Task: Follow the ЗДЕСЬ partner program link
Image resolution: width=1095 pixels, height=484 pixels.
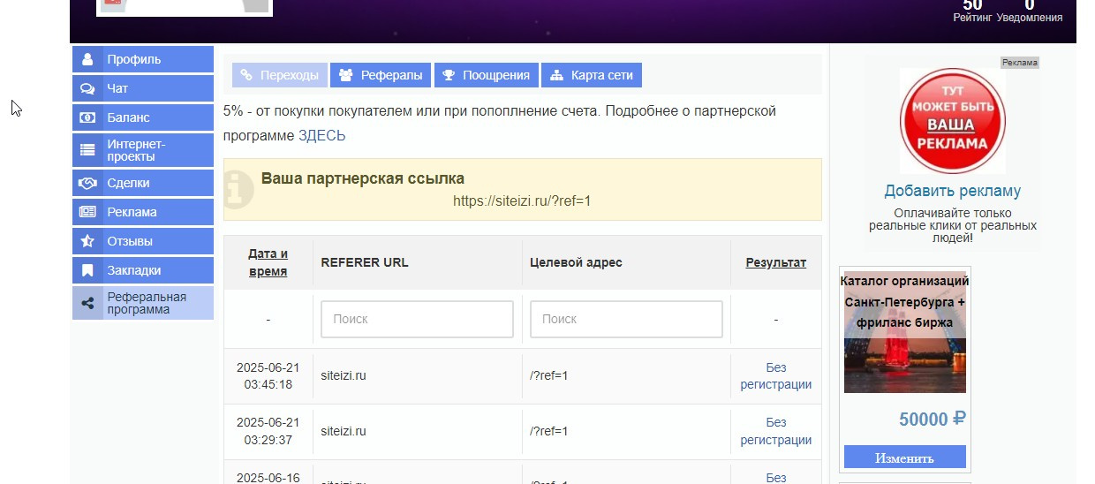Action: (322, 136)
